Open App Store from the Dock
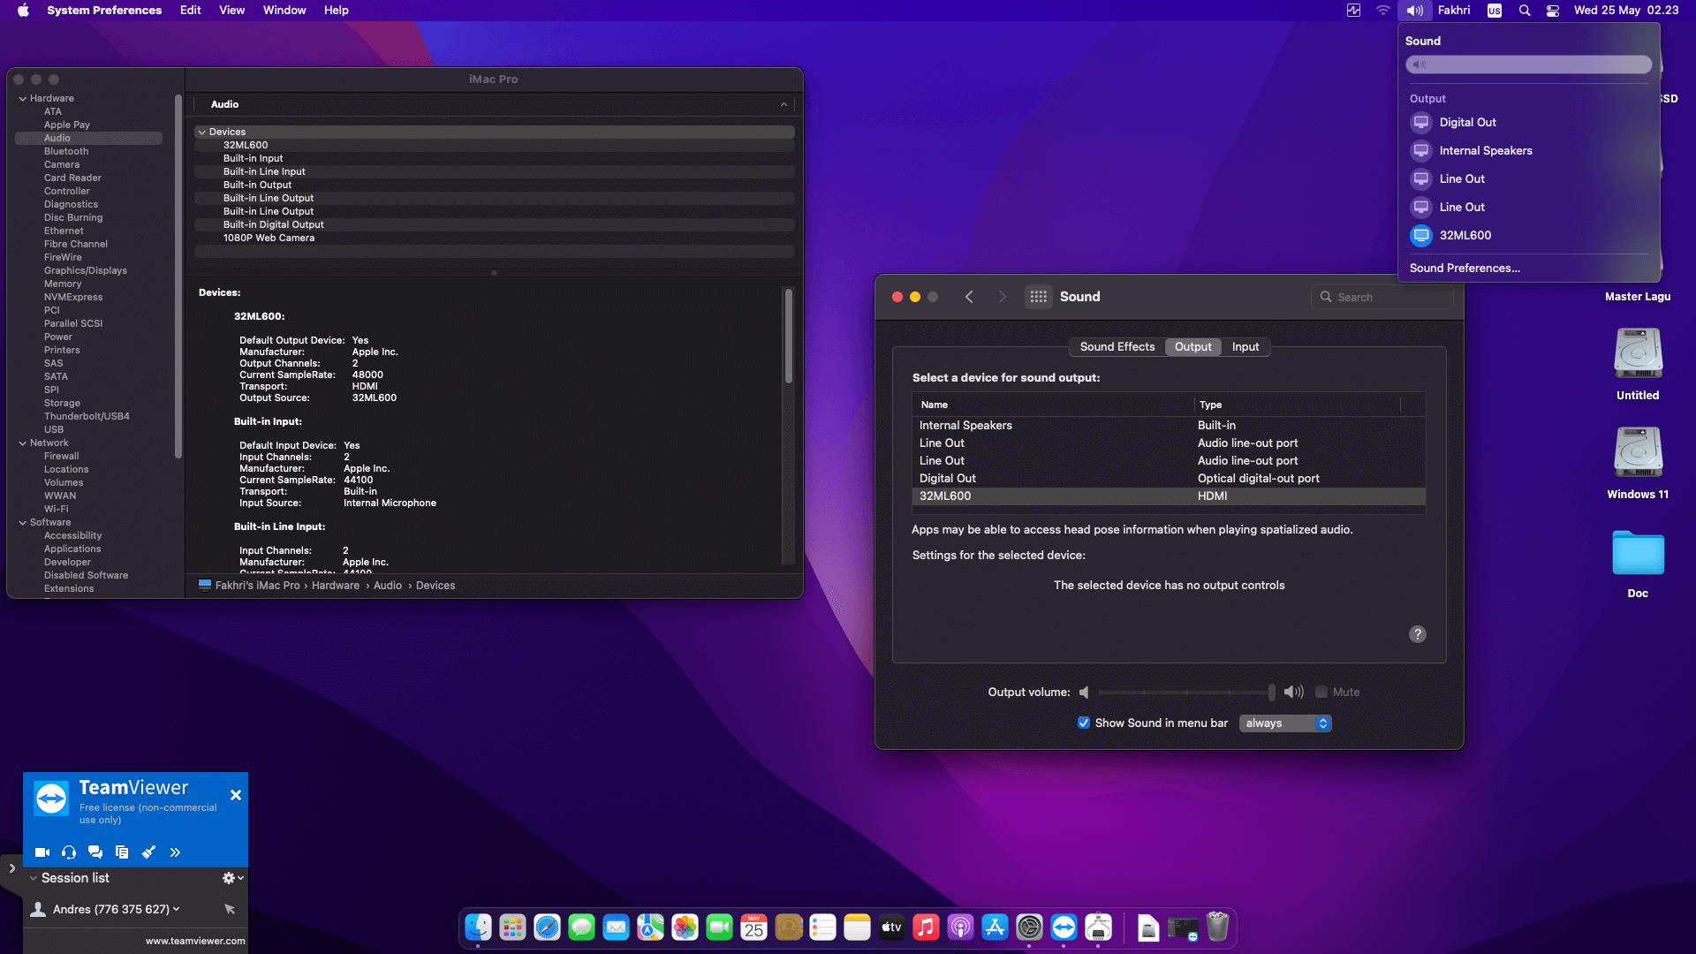Viewport: 1696px width, 954px height. [x=995, y=927]
